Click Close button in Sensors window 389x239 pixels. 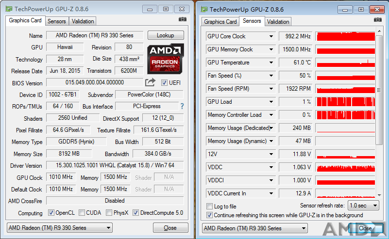pos(365,228)
